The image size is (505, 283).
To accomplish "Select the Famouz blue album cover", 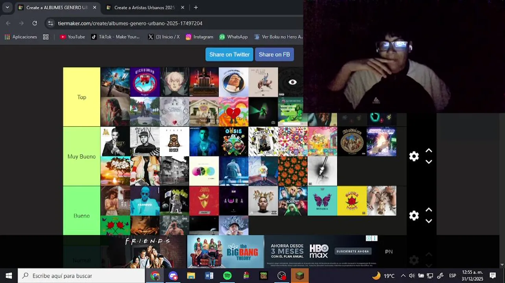I will 145,201.
